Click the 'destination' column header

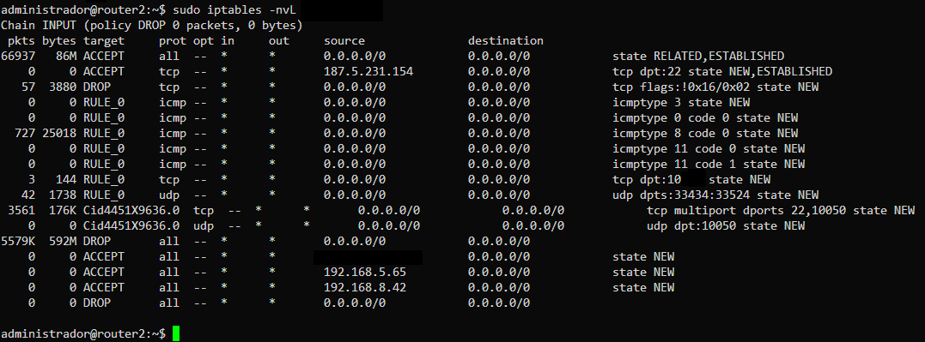506,41
